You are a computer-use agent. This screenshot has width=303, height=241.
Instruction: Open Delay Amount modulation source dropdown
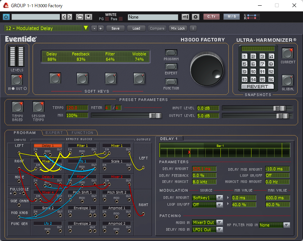click(x=219, y=198)
